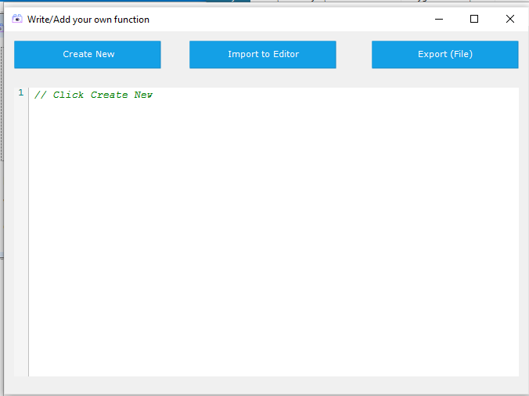
Task: Click gray gap between Create New and Import
Action: pos(175,55)
